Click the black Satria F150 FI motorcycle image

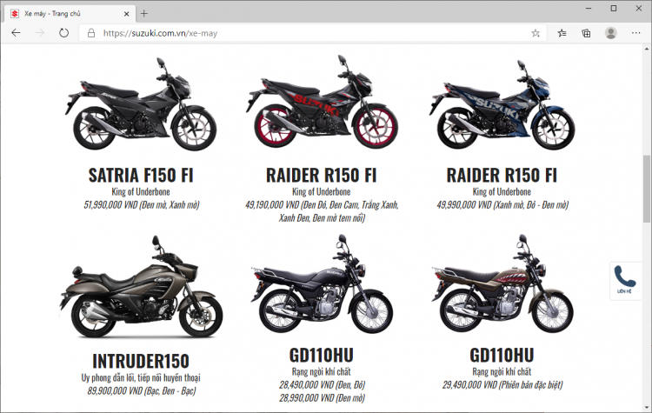pyautogui.click(x=141, y=104)
